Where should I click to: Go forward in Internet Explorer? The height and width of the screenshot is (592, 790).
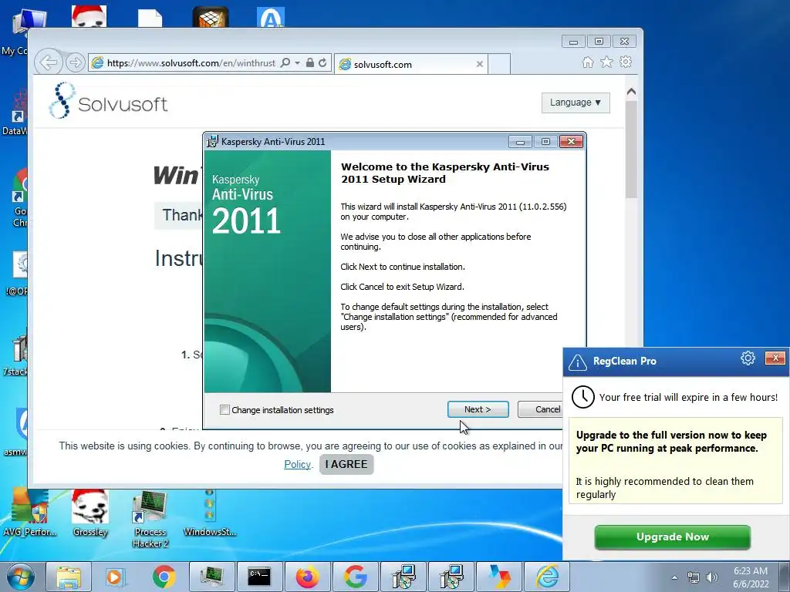click(75, 63)
